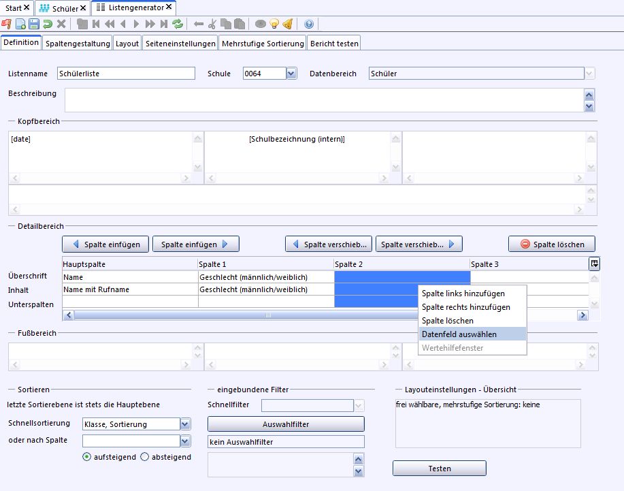
Task: Click the Detailbereich scrollbar left arrow
Action: [69, 315]
